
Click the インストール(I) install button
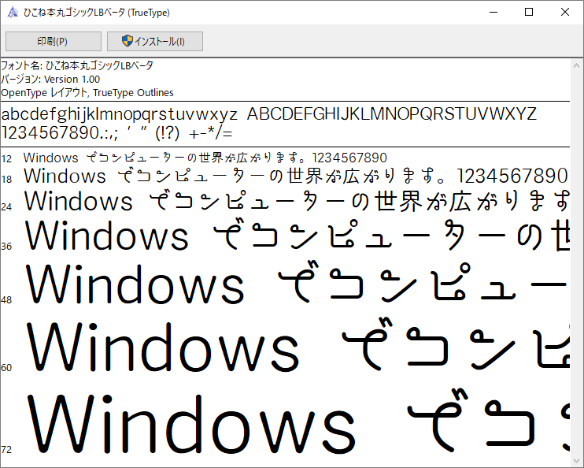[154, 41]
